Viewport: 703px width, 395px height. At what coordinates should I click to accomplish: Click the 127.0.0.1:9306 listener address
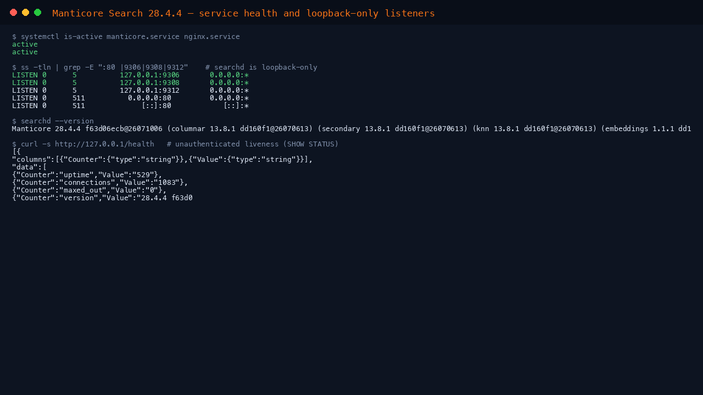coord(149,75)
